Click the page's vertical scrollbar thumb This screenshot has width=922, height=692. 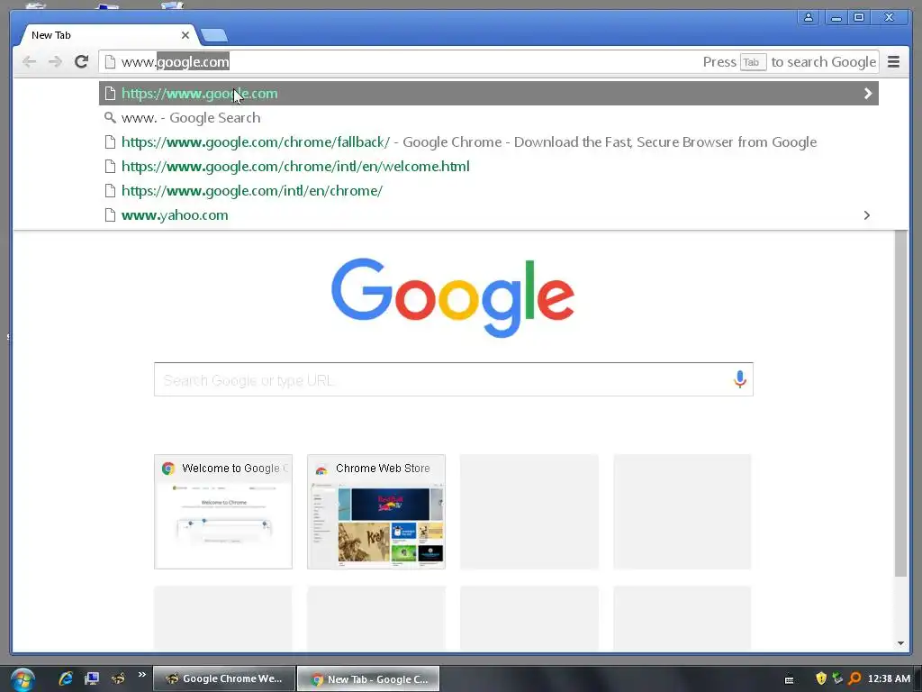[x=900, y=404]
